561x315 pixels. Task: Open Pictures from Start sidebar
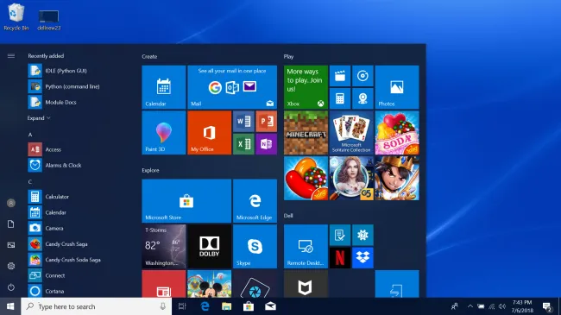pos(11,245)
